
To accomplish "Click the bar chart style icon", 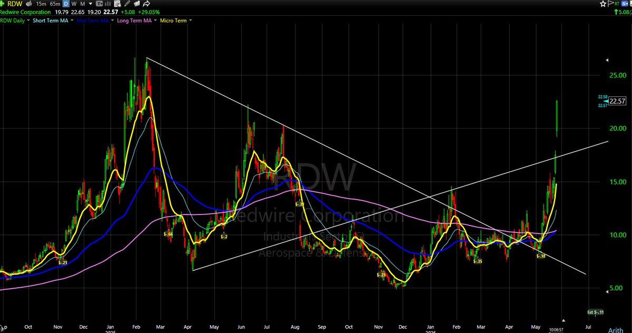I will click(107, 4).
